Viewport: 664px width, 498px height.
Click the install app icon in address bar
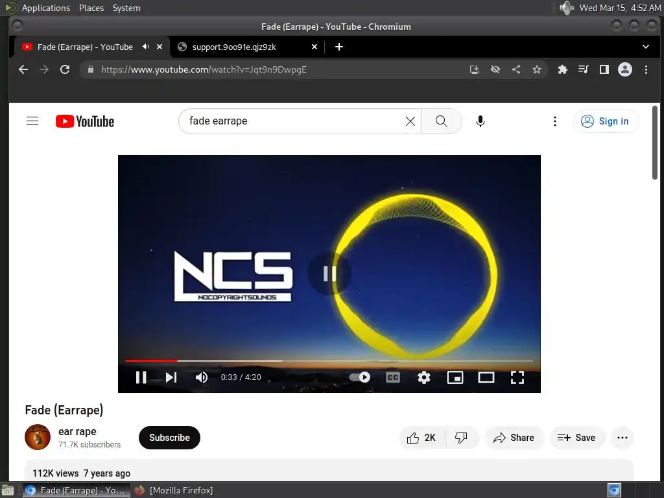[475, 69]
